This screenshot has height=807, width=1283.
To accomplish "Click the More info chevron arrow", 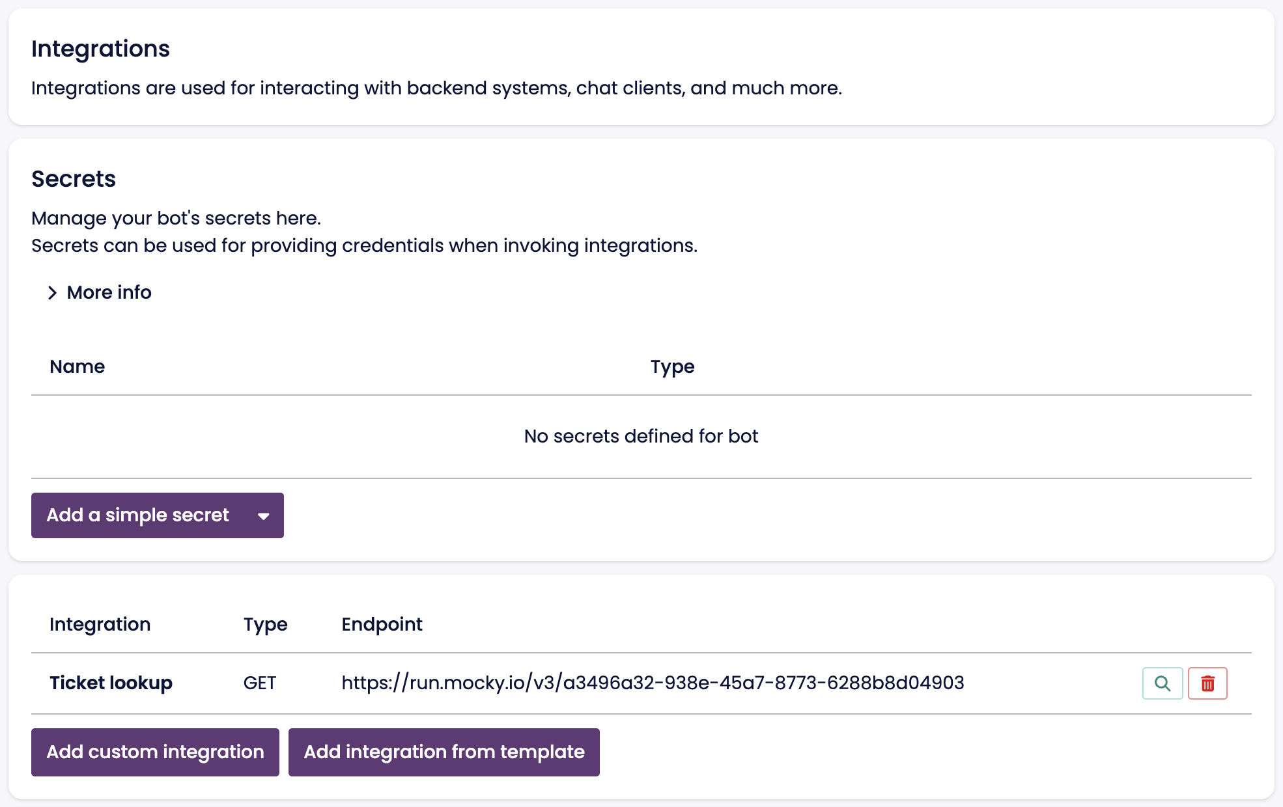I will [53, 294].
